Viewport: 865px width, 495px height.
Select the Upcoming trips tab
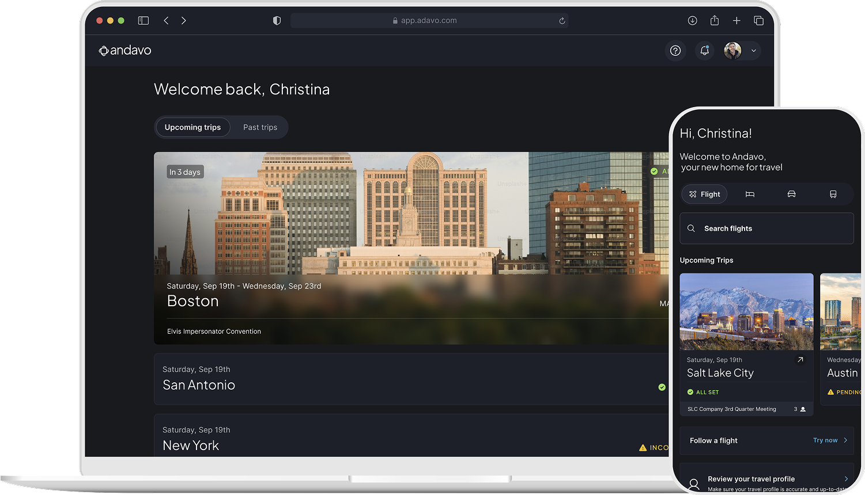pos(192,127)
